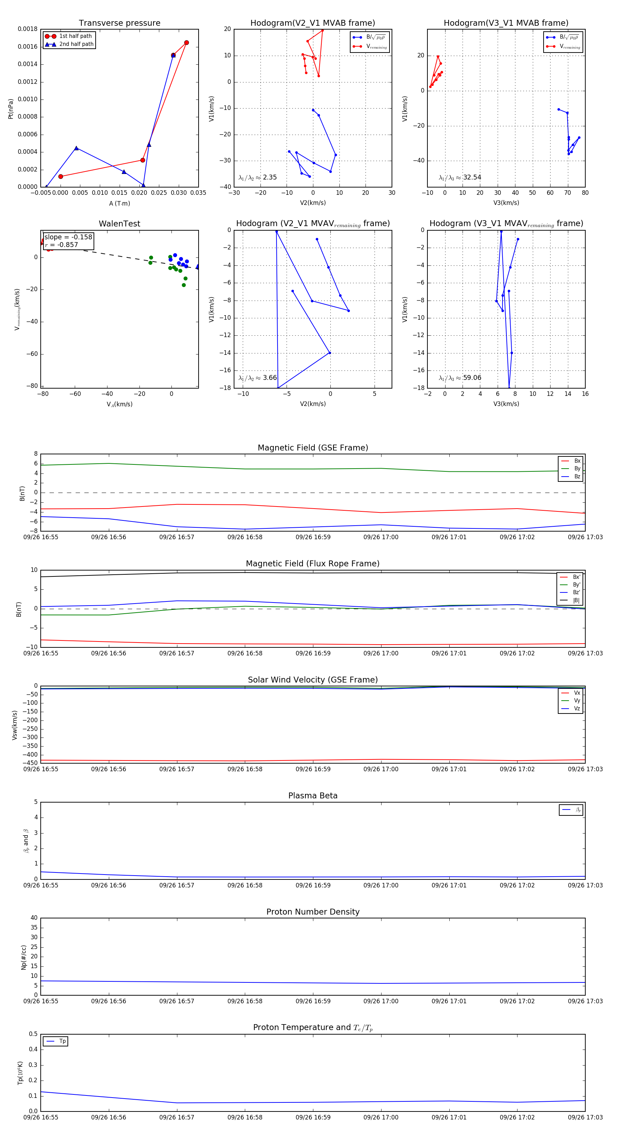The height and width of the screenshot is (1148, 626).
Task: Select the Bz' legend entry
Action: [570, 592]
